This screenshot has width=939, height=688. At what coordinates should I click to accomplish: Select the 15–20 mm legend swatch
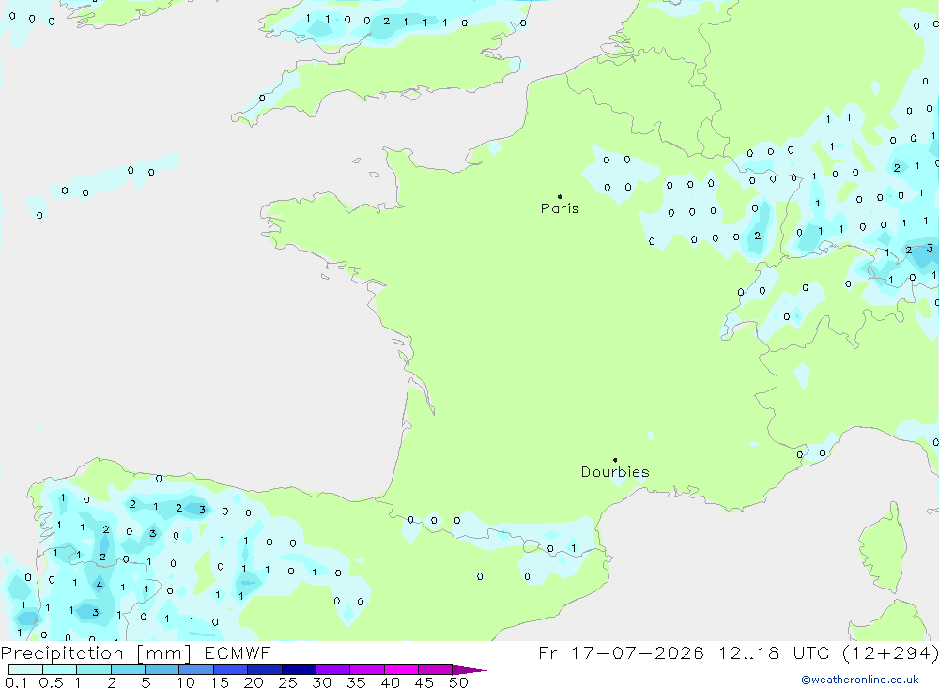[x=230, y=669]
